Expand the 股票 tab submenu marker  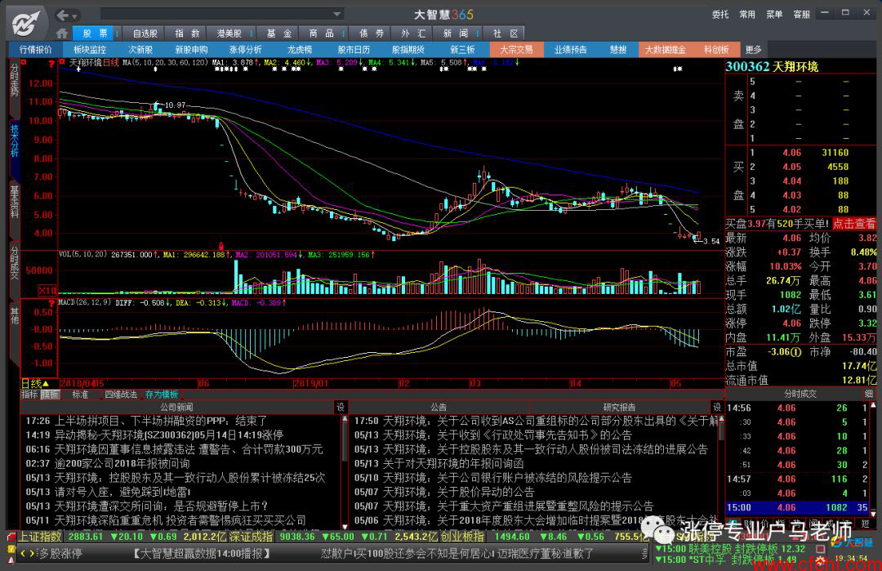pyautogui.click(x=117, y=33)
